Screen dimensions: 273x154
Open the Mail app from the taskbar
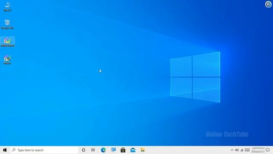coord(133,150)
